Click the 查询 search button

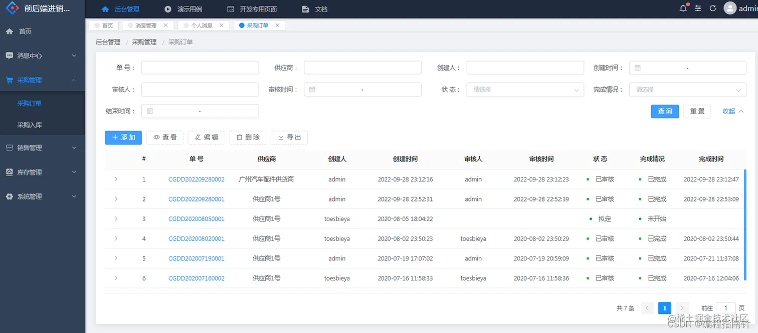pyautogui.click(x=665, y=111)
